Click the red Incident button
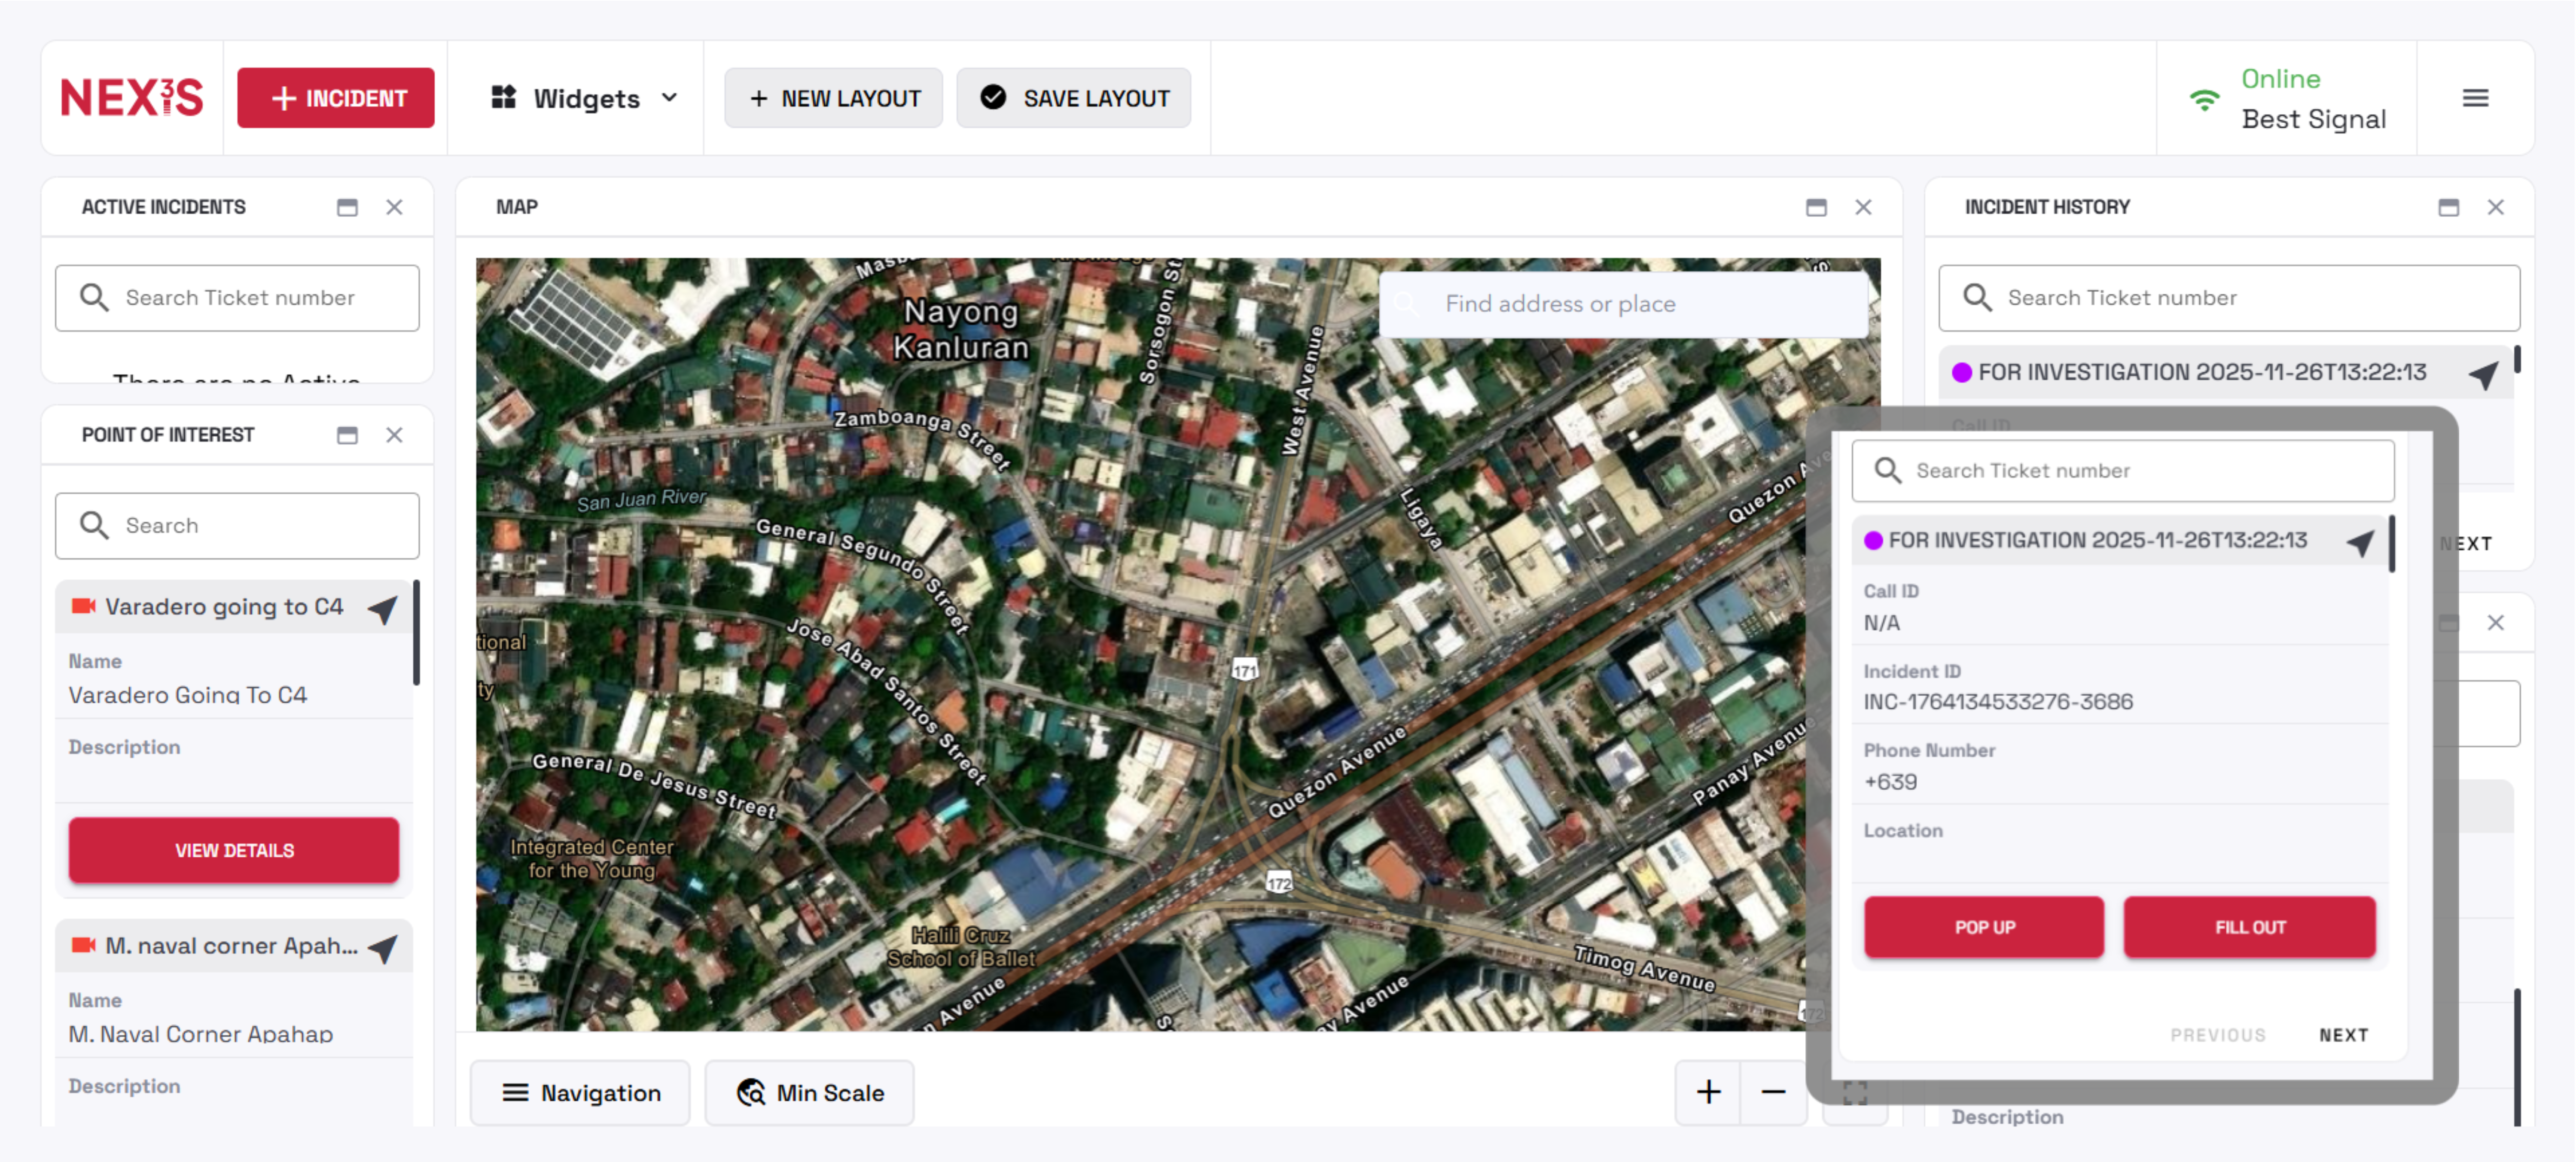 (336, 98)
